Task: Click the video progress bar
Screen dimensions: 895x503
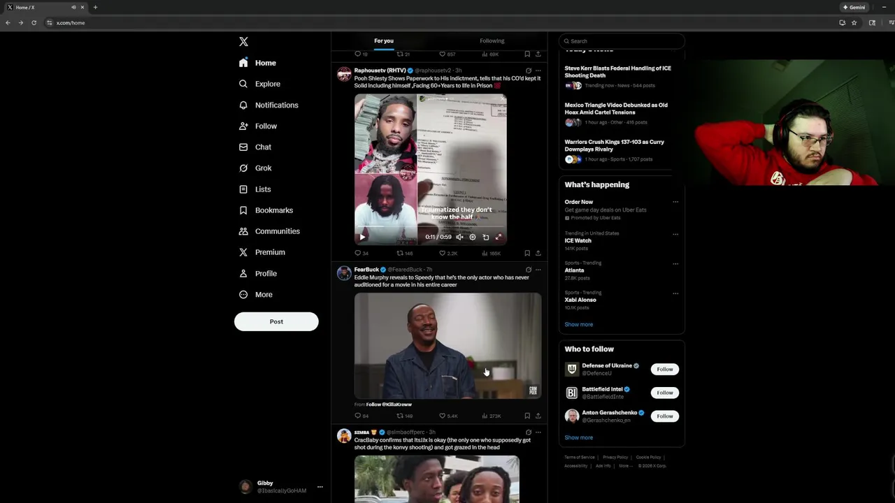Action: 430,227
